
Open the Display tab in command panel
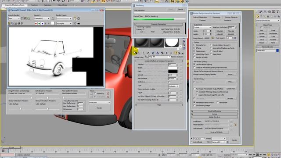[274, 12]
